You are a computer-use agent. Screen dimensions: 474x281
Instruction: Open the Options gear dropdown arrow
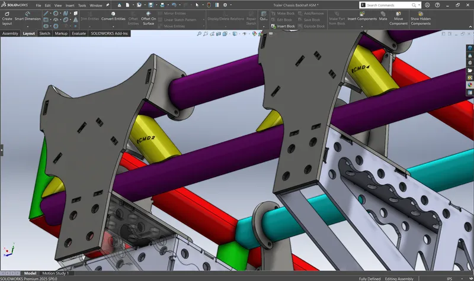[x=231, y=5]
